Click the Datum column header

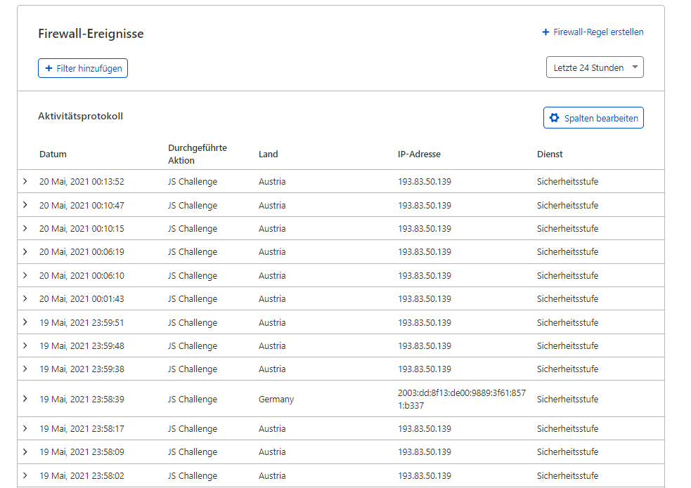coord(53,154)
